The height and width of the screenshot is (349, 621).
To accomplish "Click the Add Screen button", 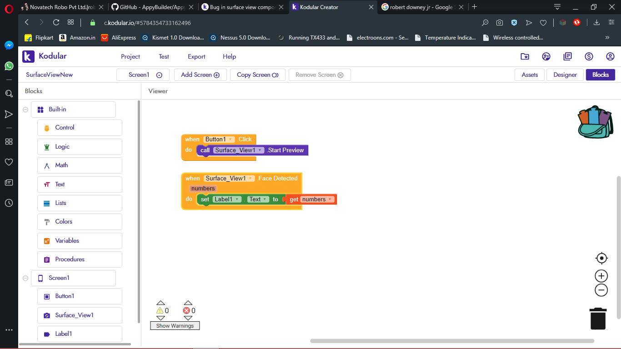I will (200, 75).
